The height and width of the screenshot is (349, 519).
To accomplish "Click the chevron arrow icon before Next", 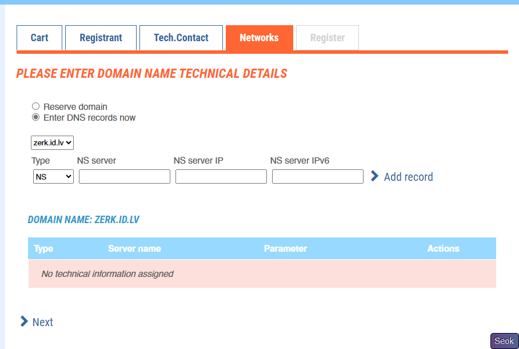I will click(x=24, y=322).
